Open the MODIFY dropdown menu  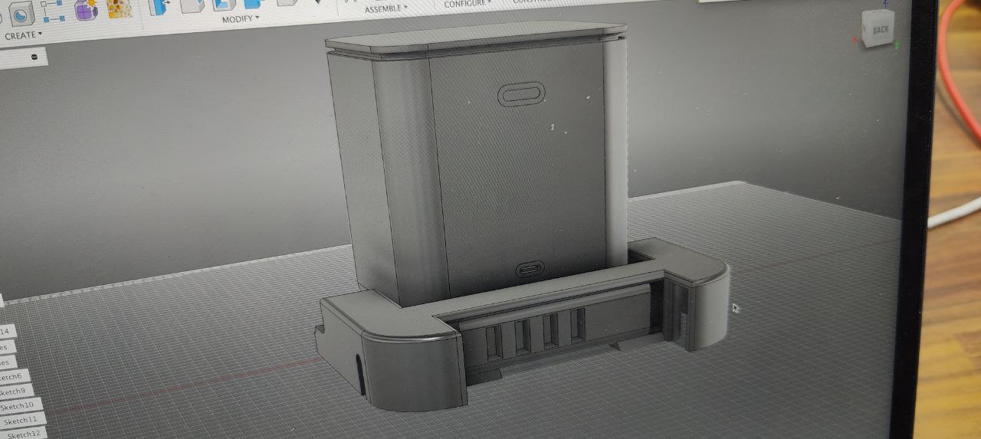241,18
